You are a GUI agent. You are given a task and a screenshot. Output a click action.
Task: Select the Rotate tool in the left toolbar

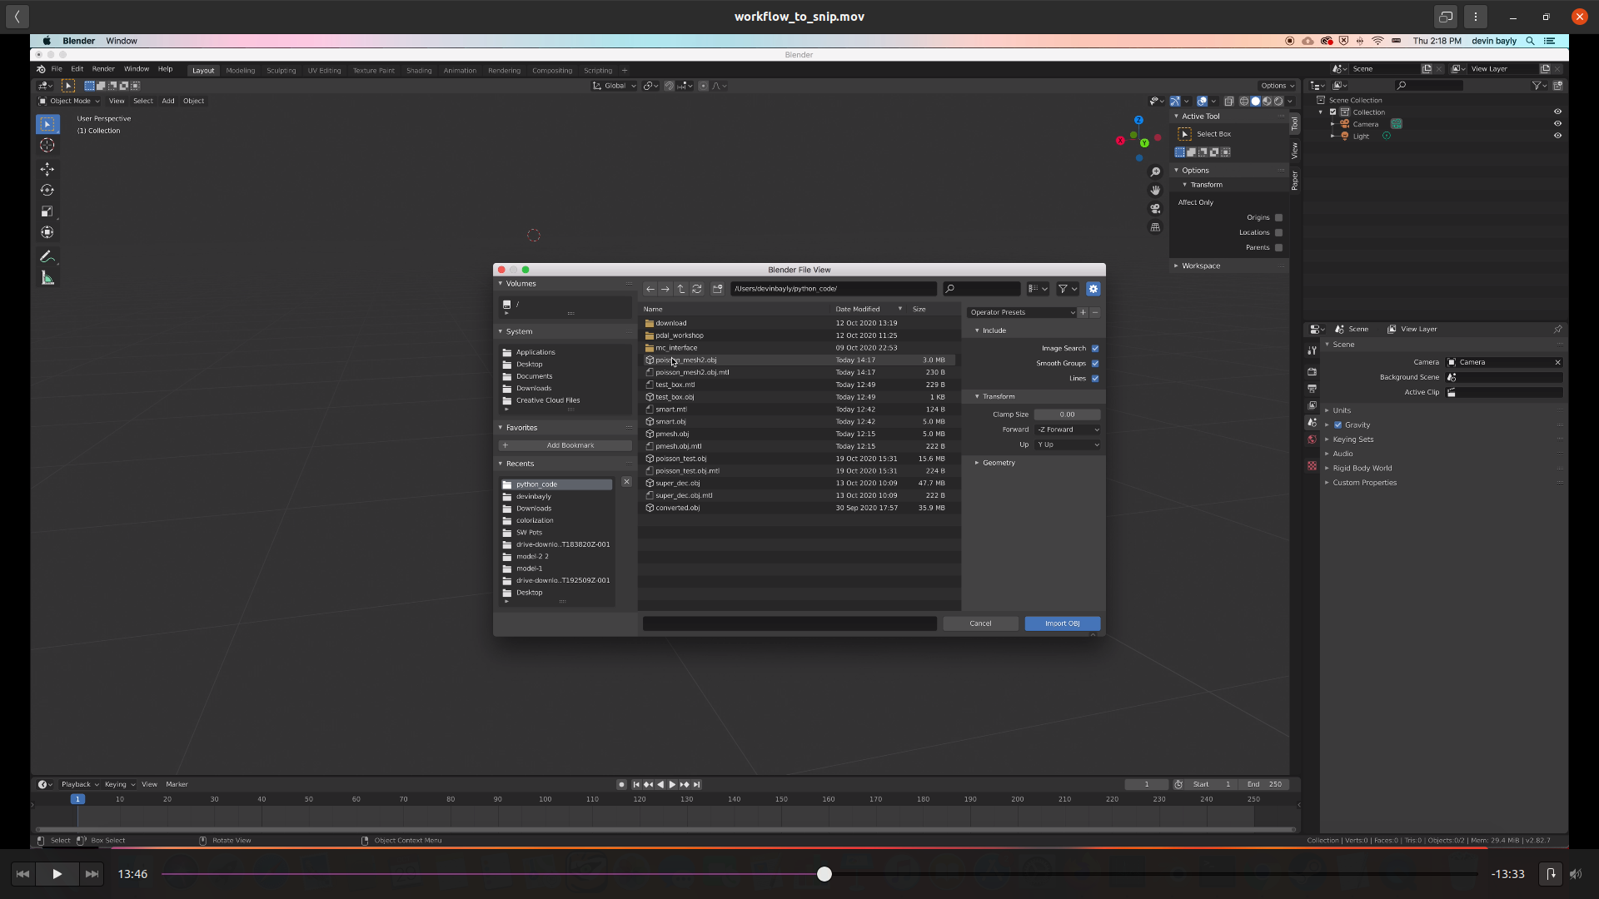47,191
